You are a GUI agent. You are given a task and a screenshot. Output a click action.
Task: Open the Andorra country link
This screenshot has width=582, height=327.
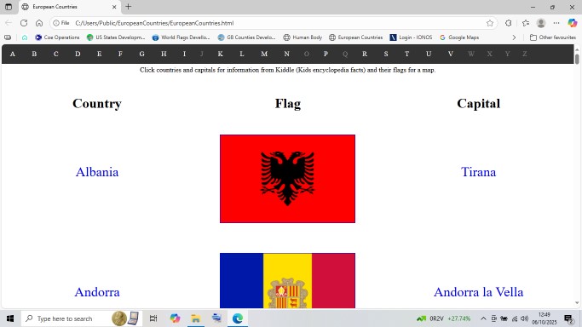pos(97,292)
